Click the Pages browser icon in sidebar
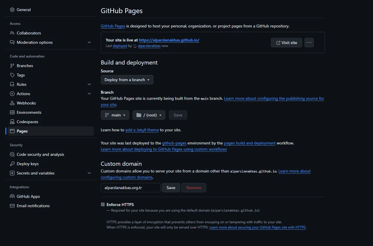 tap(12, 131)
